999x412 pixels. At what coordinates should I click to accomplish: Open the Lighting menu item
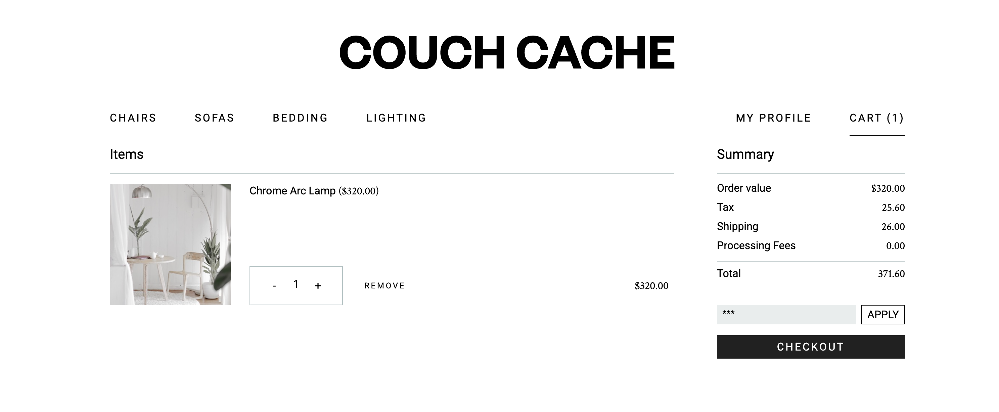[x=396, y=118]
